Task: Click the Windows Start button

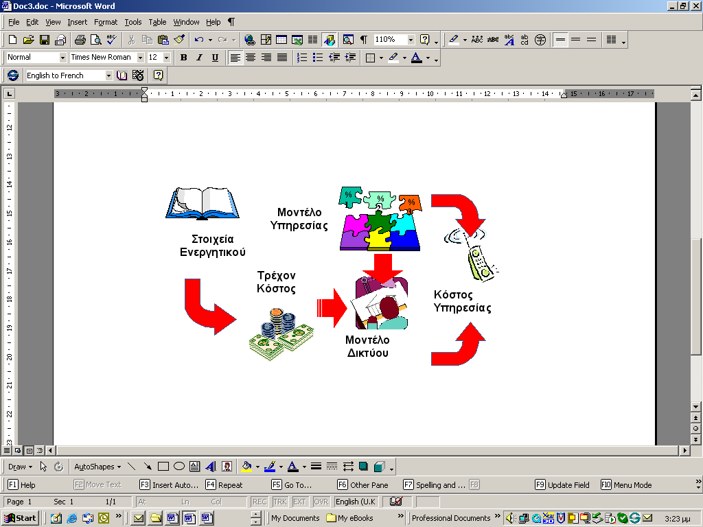Action: click(20, 518)
